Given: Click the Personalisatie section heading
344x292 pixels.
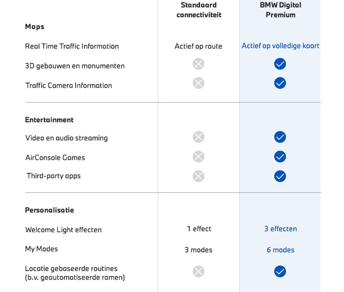Looking at the screenshot, I should coord(50,210).
